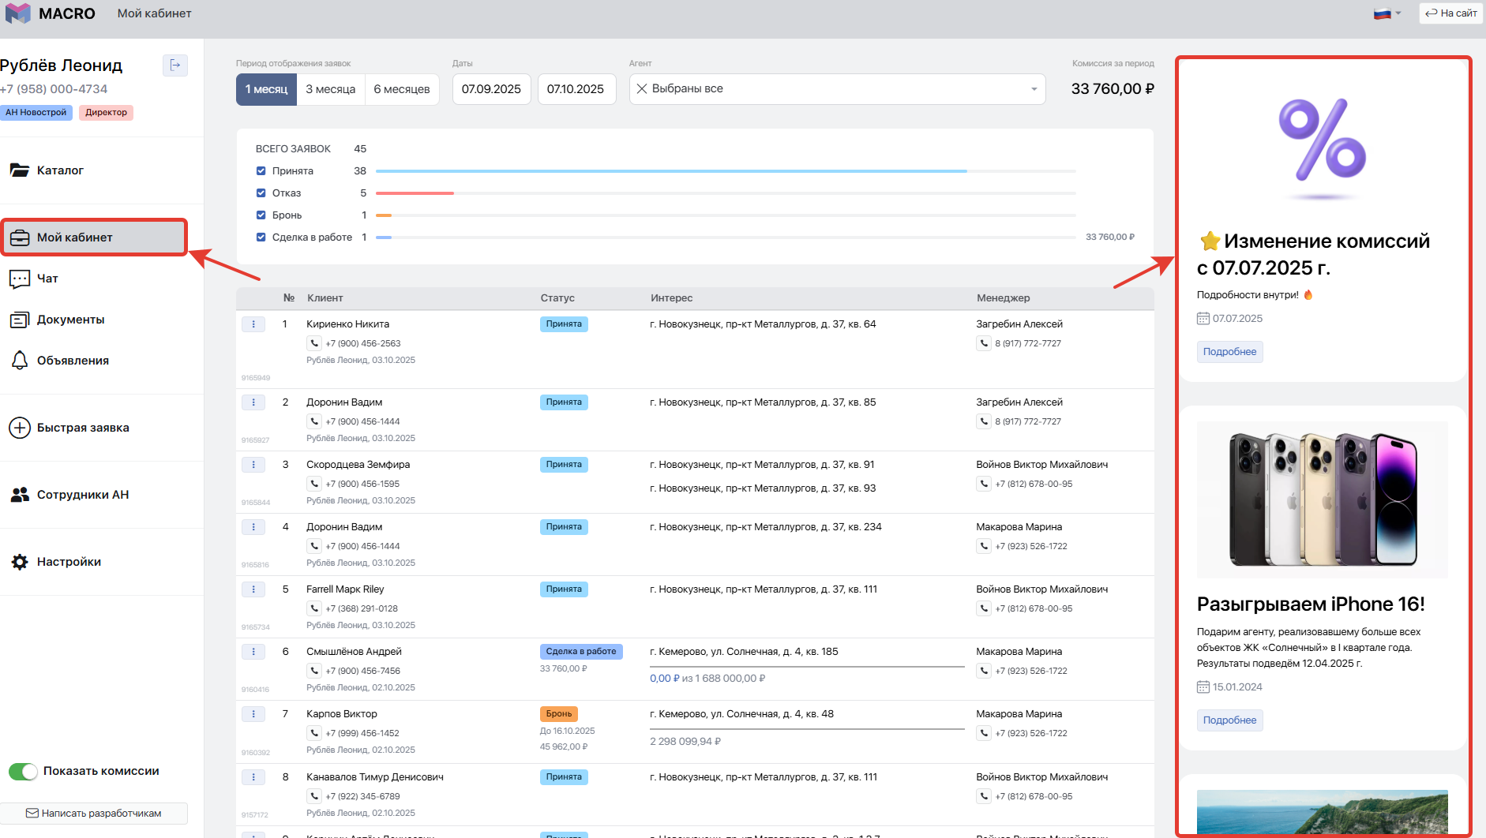This screenshot has width=1486, height=838.
Task: Uncheck the Принята status checkbox
Action: pyautogui.click(x=261, y=171)
